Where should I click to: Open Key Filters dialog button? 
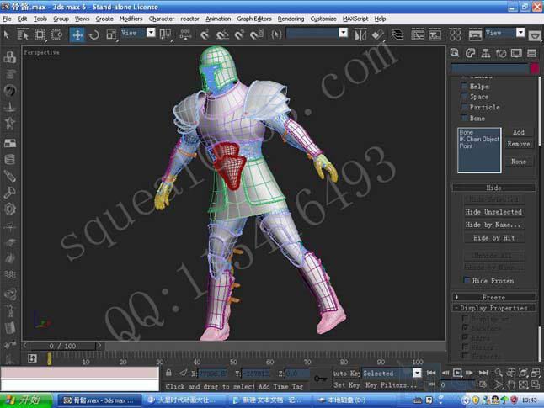(392, 384)
